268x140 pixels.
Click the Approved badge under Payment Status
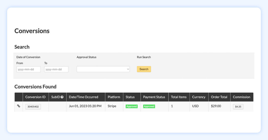coord(149,106)
